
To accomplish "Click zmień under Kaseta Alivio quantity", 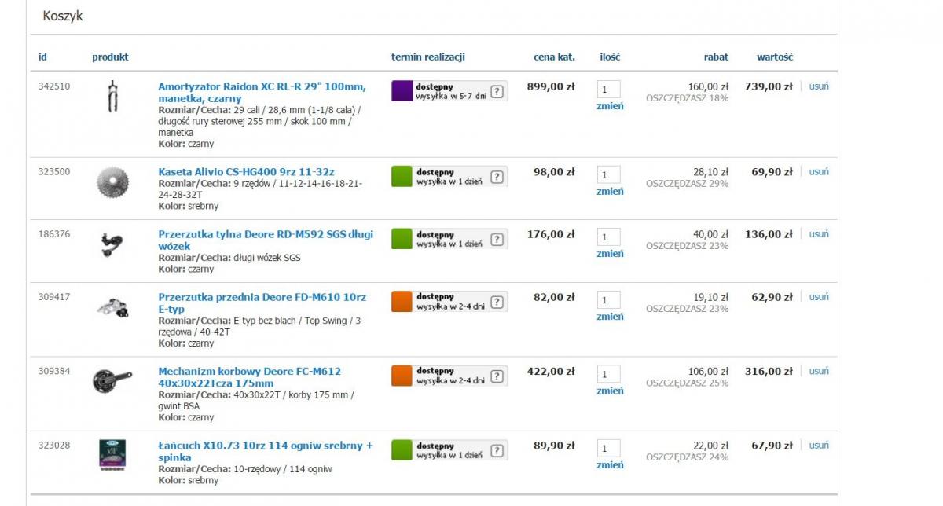I will 610,192.
